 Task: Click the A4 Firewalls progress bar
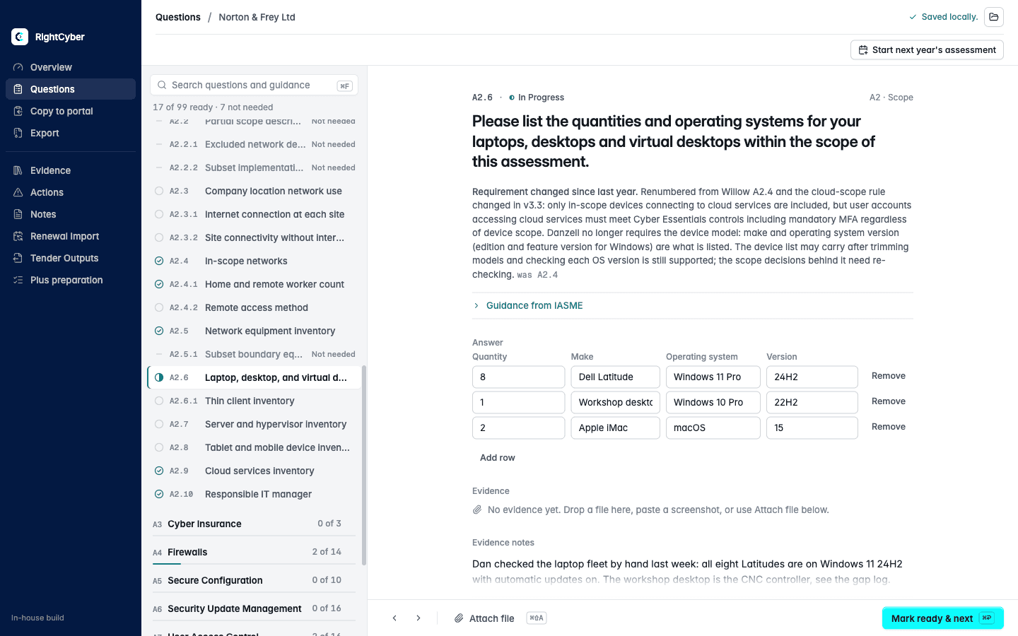[x=254, y=564]
